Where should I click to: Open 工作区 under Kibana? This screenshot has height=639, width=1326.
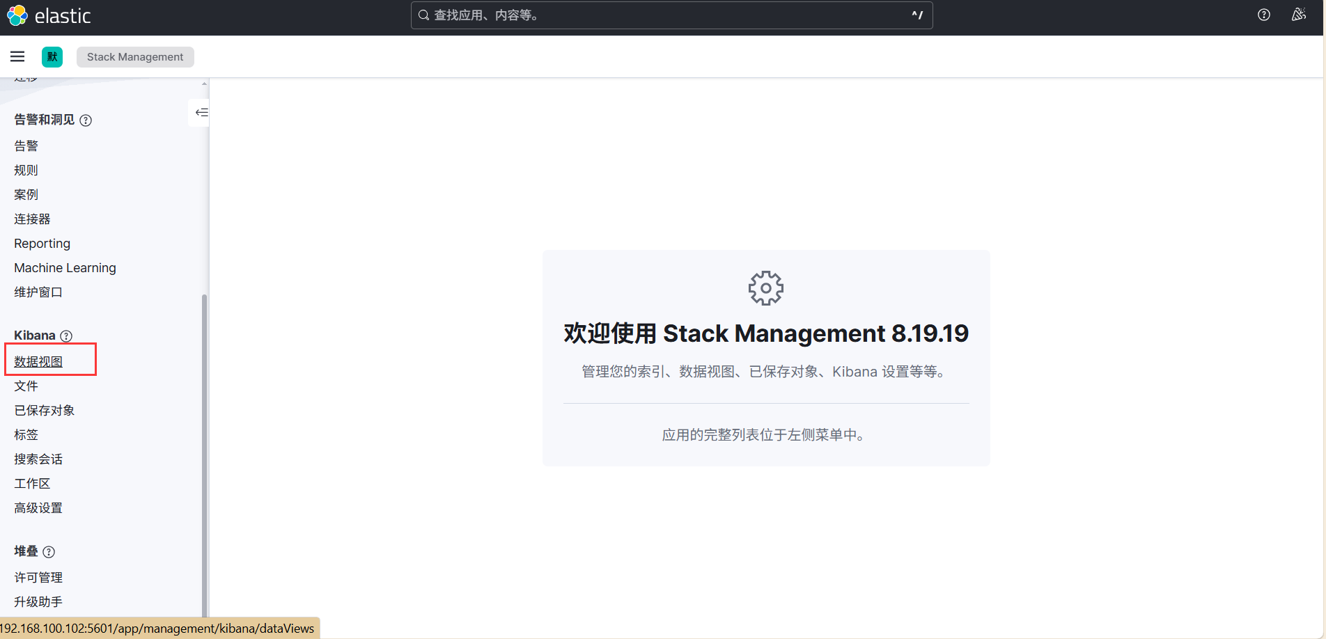tap(32, 484)
